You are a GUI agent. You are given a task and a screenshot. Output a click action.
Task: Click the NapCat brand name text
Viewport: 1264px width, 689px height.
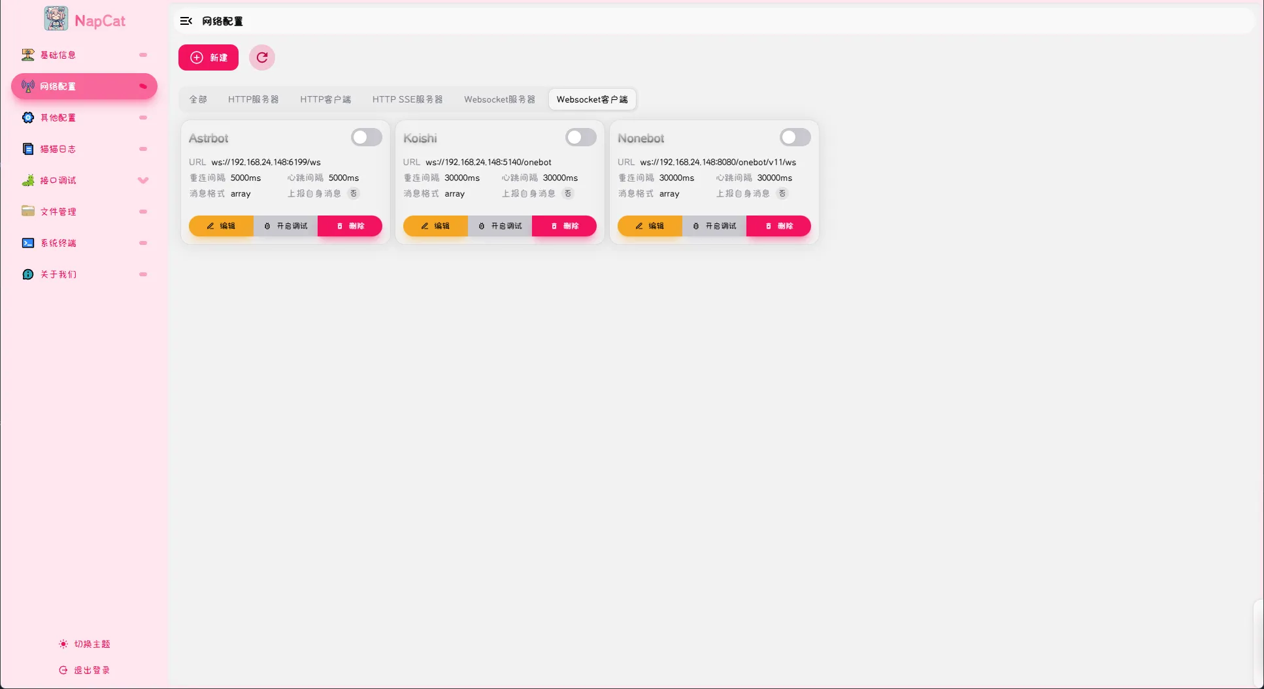100,20
